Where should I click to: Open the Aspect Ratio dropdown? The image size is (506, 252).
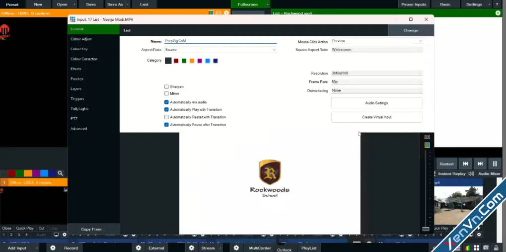pos(220,50)
